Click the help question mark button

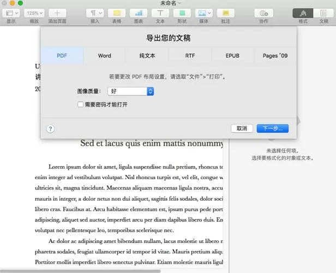(x=50, y=129)
